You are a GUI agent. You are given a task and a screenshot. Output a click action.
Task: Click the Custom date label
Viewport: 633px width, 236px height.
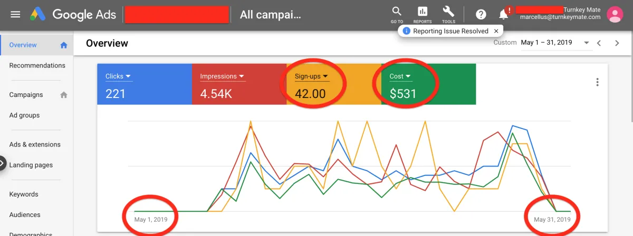[505, 43]
